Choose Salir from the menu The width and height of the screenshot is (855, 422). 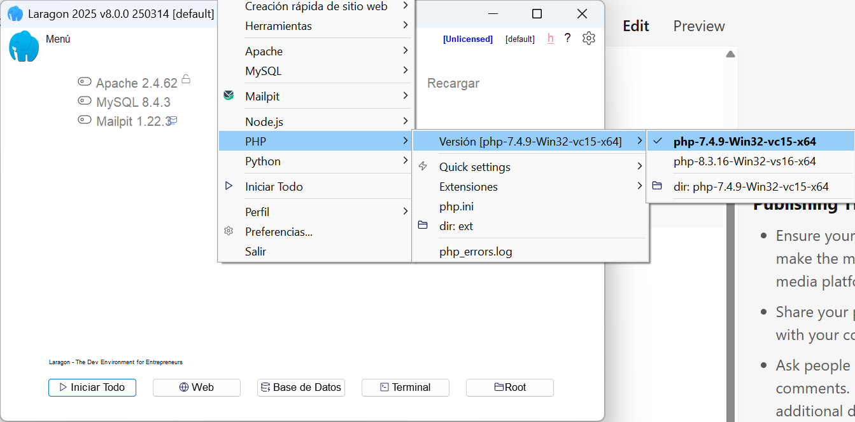click(x=316, y=252)
